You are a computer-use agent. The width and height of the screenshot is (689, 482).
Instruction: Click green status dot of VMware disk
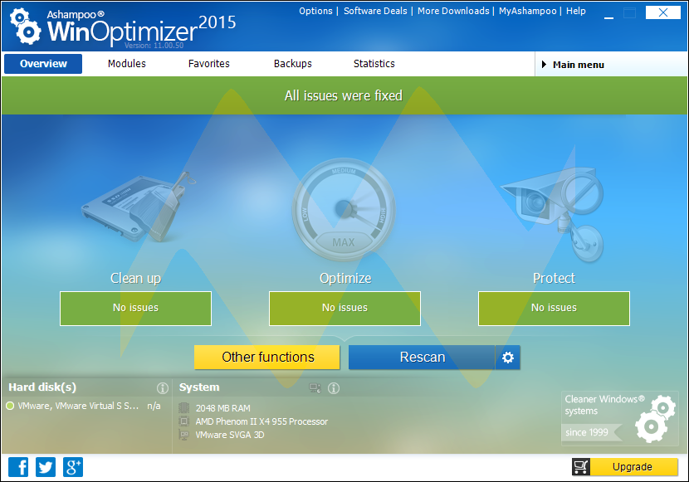tap(10, 406)
